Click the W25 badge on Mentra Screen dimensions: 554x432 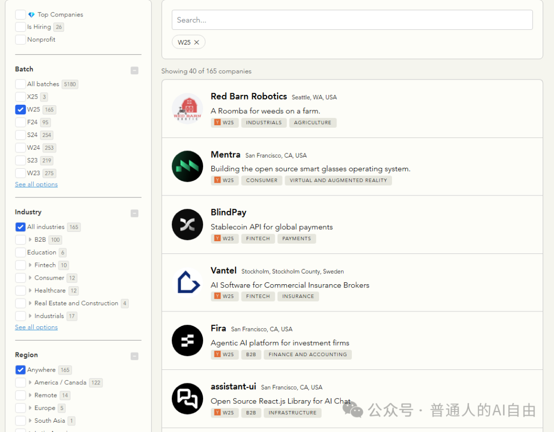click(225, 181)
